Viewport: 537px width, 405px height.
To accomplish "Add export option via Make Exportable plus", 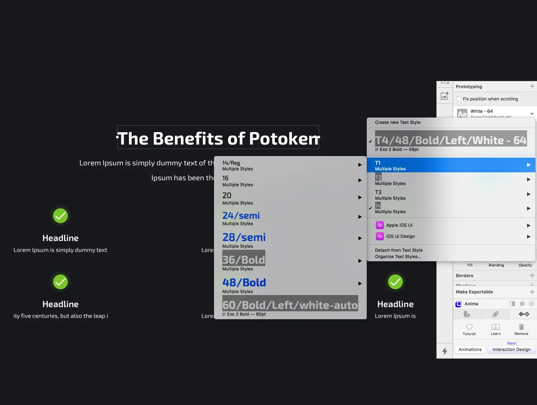I will (532, 292).
